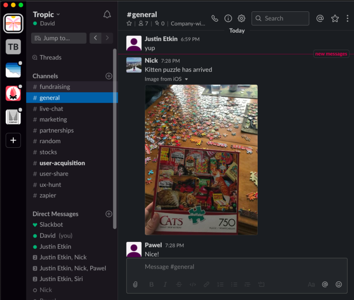Toggle blockquote formatting in composer

point(248,284)
